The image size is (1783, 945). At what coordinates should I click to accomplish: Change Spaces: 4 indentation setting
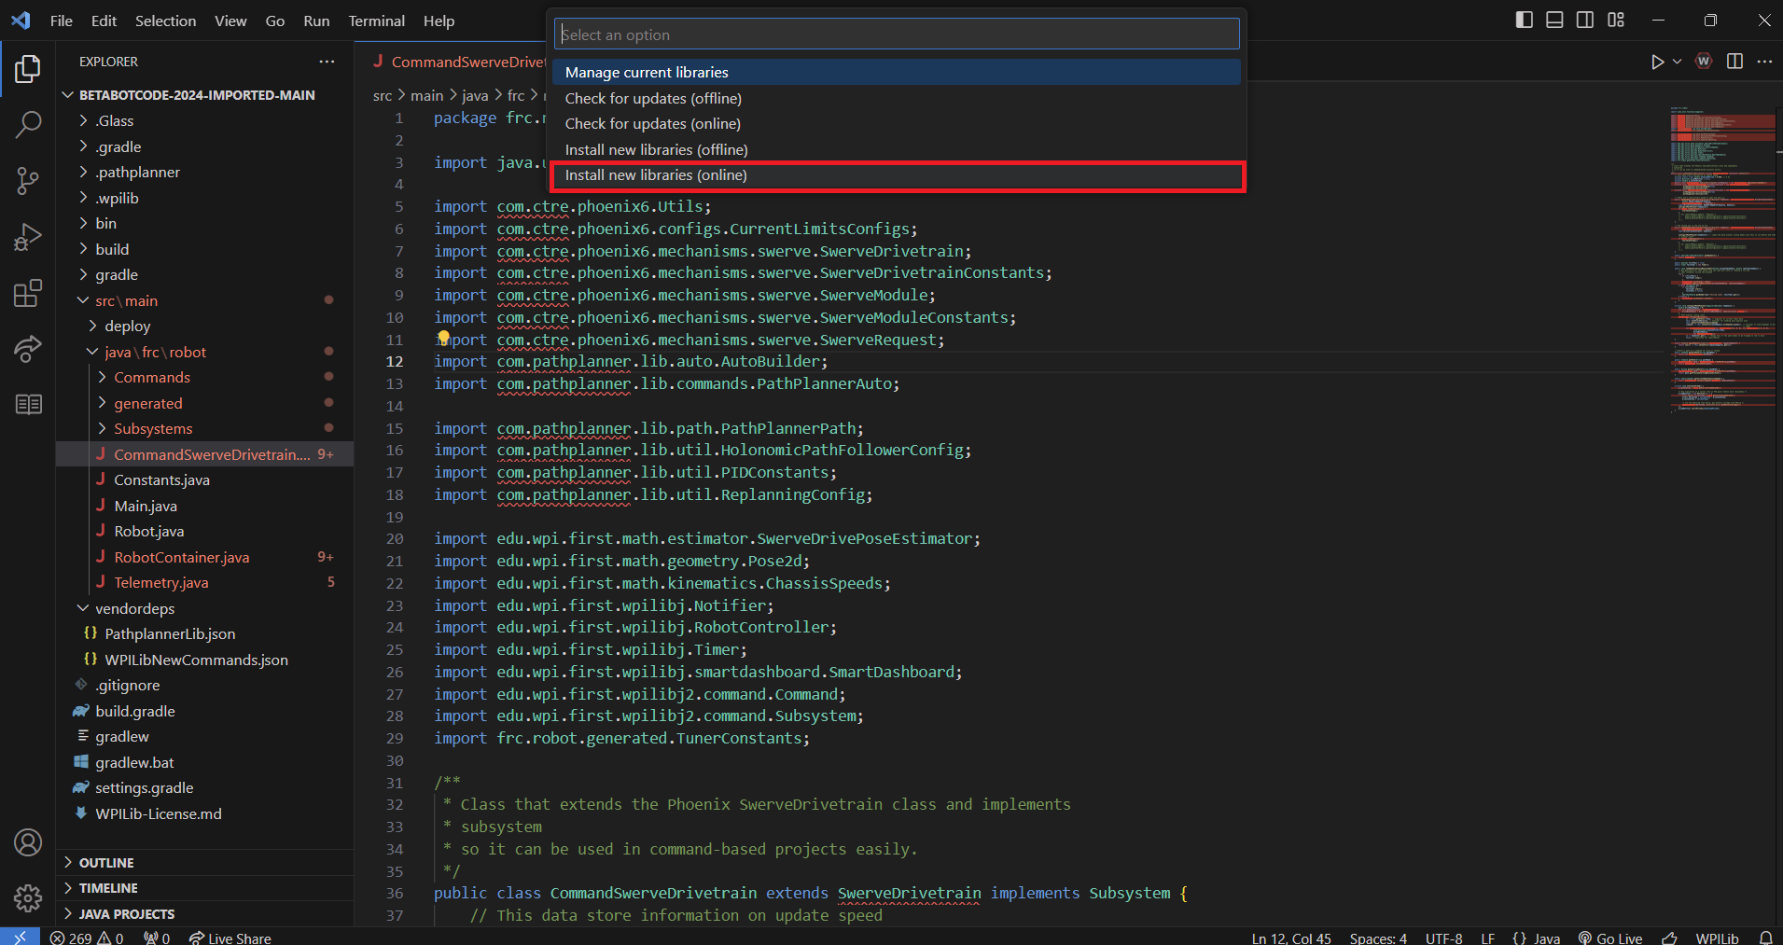click(x=1378, y=938)
